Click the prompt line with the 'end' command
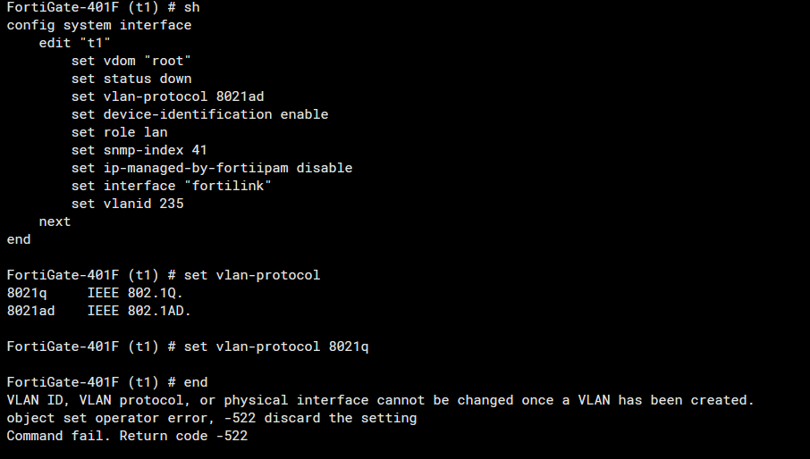This screenshot has width=810, height=459. pyautogui.click(x=106, y=382)
